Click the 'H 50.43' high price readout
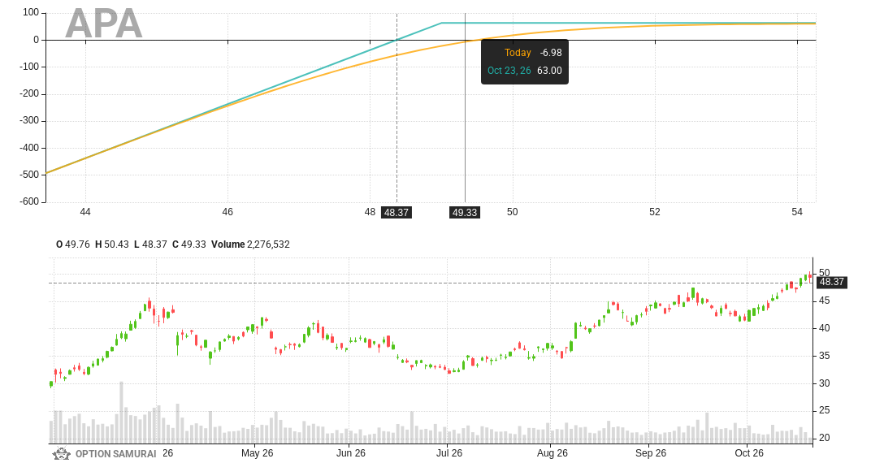The width and height of the screenshot is (871, 463). [111, 244]
